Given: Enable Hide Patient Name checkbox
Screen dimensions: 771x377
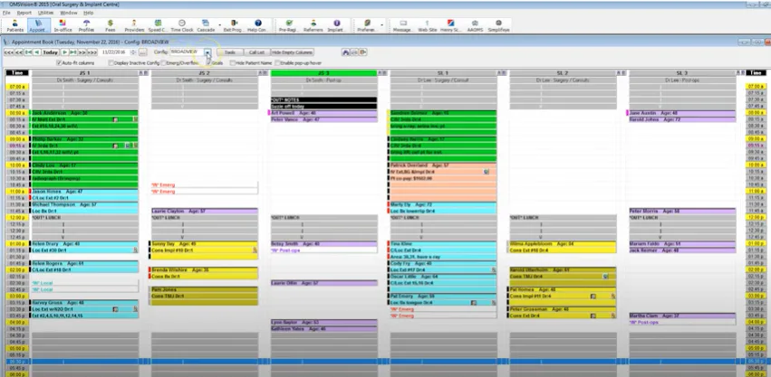Looking at the screenshot, I should coord(233,63).
